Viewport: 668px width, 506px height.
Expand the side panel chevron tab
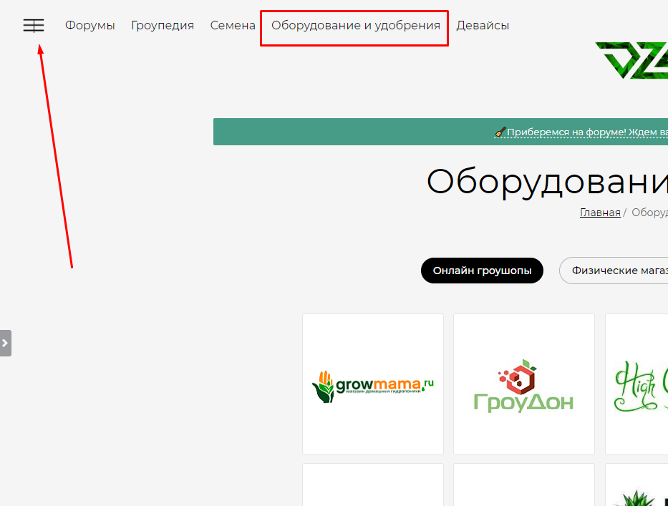6,343
